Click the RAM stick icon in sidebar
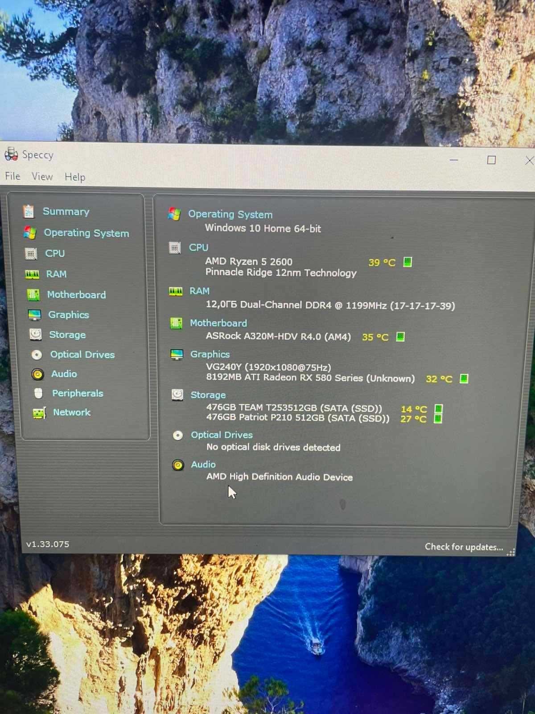535x714 pixels. coord(32,274)
